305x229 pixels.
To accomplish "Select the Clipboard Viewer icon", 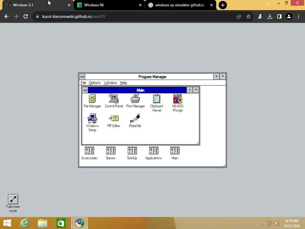I will point(157,103).
